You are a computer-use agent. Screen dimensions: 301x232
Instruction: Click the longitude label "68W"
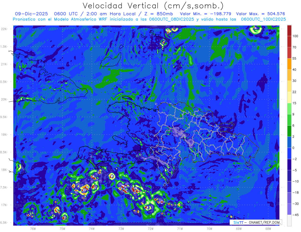point(268,229)
